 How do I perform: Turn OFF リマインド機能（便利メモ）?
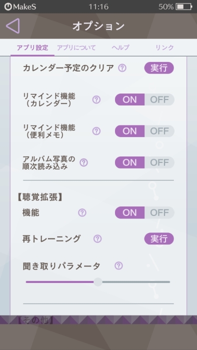tap(159, 131)
